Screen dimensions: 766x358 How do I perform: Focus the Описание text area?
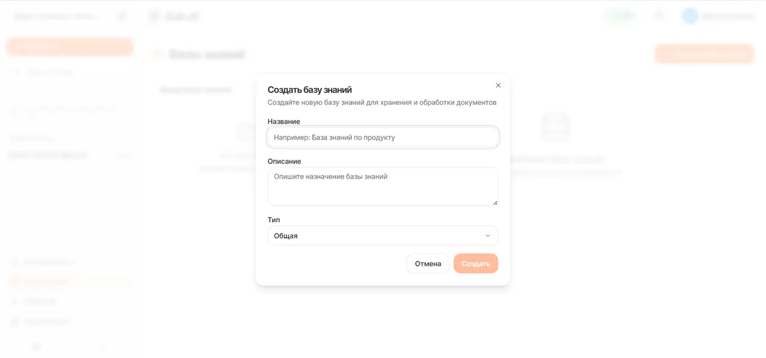[x=383, y=186]
